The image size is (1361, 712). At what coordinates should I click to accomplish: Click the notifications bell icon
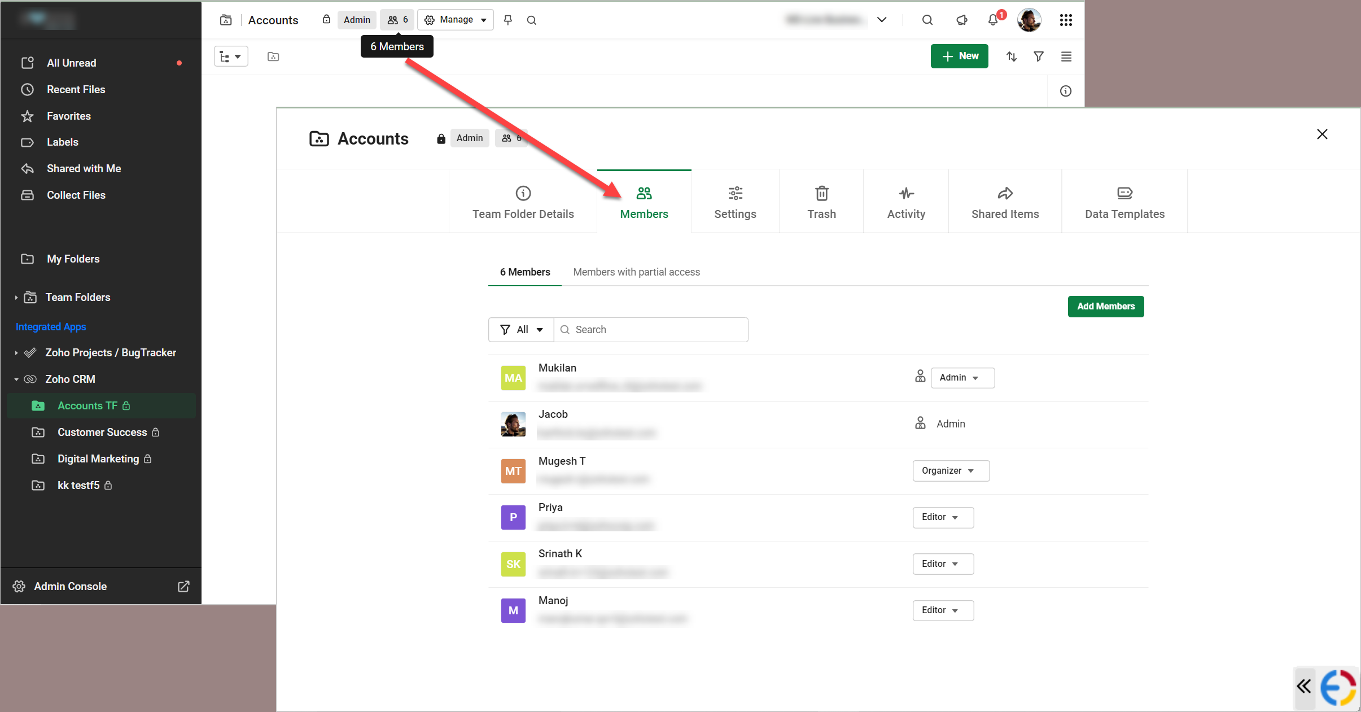(993, 20)
